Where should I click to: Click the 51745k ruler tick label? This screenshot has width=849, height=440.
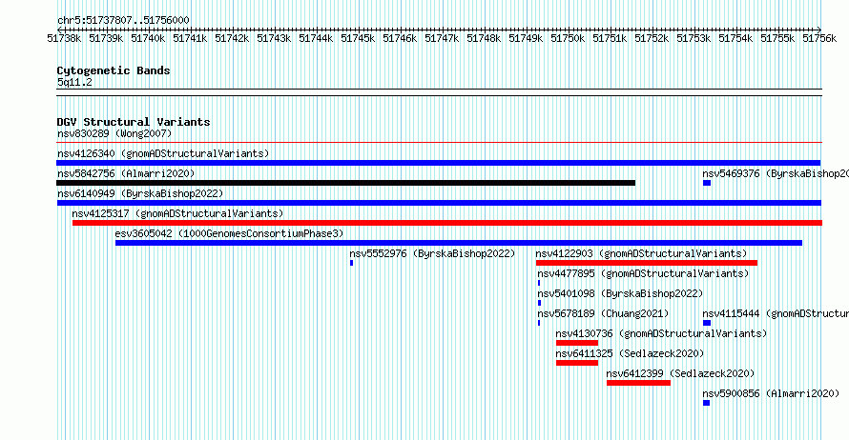pos(358,38)
